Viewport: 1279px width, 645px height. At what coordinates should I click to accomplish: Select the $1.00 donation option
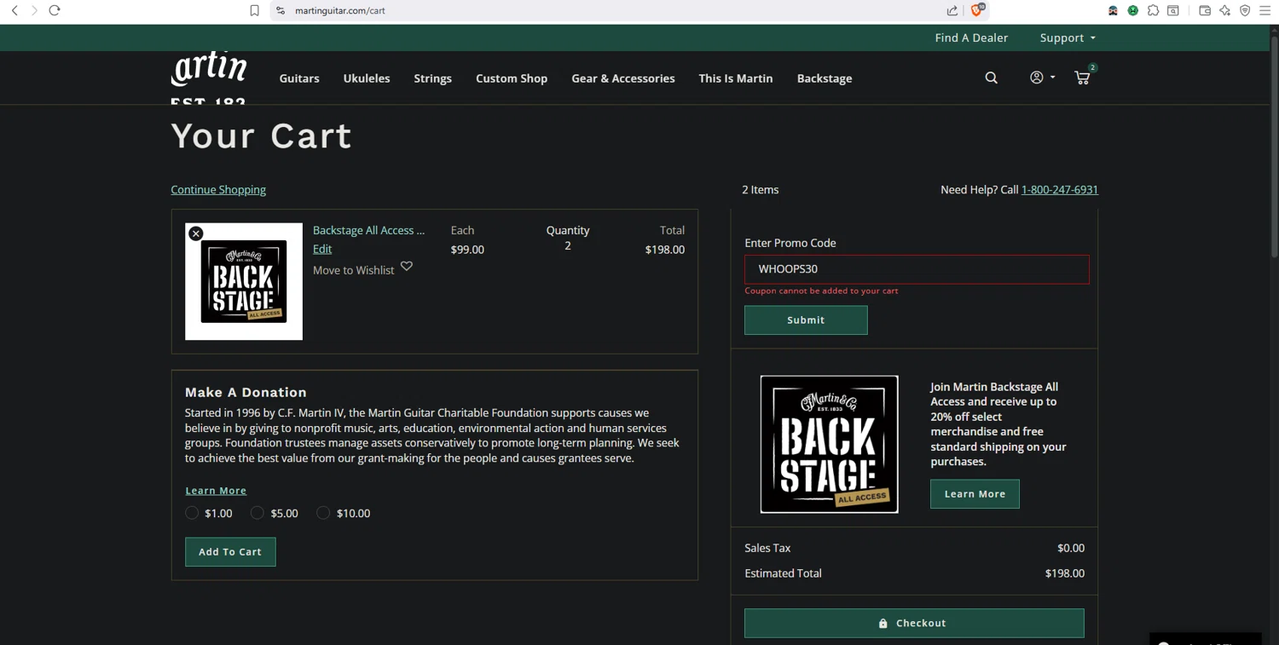192,513
